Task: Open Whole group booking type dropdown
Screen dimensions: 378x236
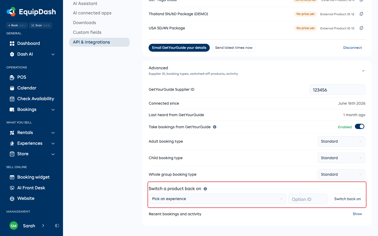Action: tap(341, 174)
